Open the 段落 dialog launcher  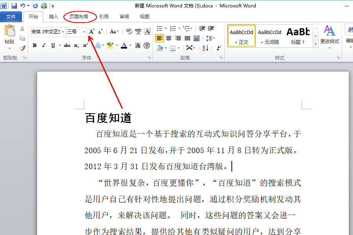coord(221,58)
